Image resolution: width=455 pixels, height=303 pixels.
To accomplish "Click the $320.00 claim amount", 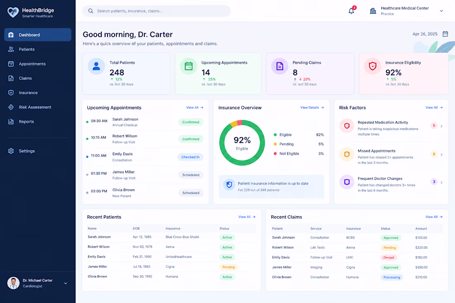I will tap(421, 248).
